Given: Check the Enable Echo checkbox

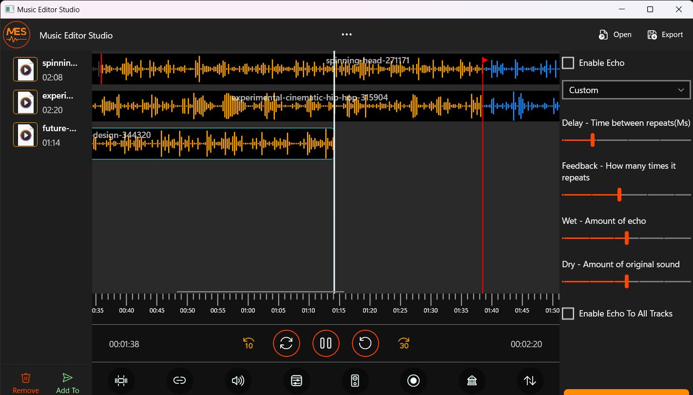Looking at the screenshot, I should pos(568,63).
